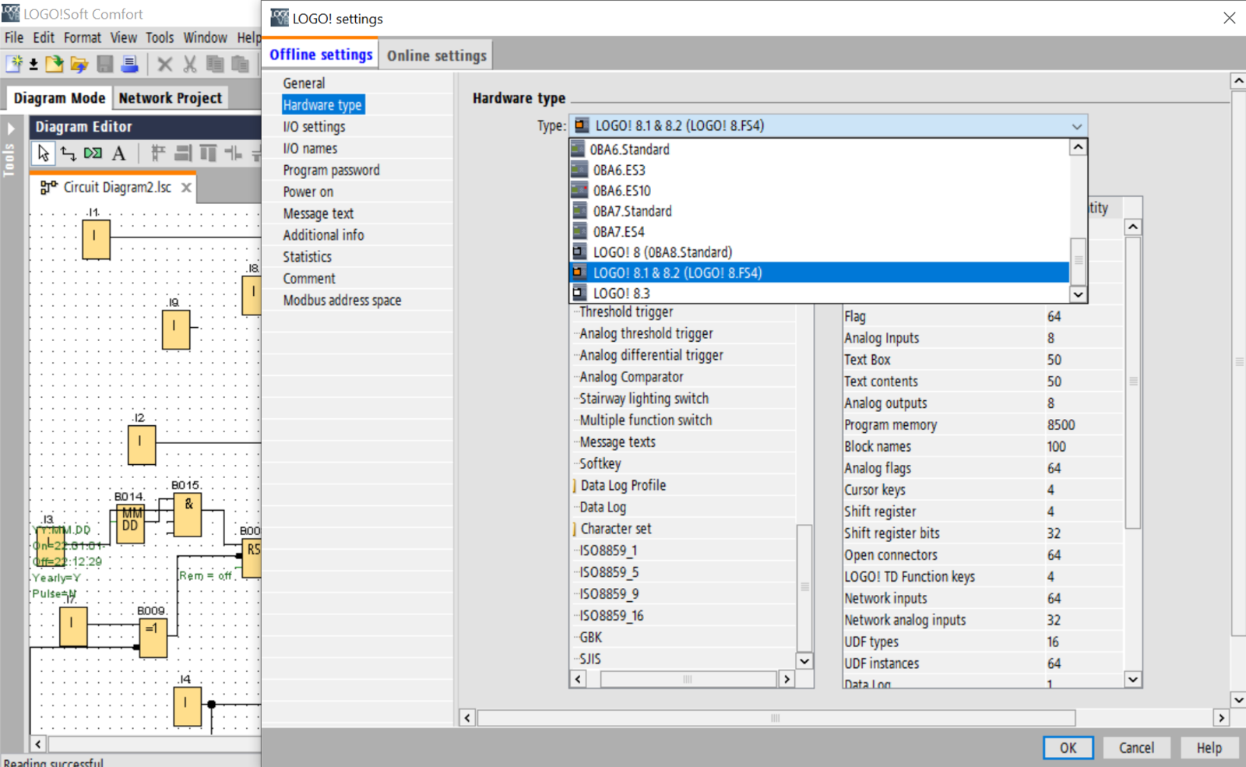Image resolution: width=1246 pixels, height=767 pixels.
Task: Open the Format menu
Action: (x=83, y=37)
